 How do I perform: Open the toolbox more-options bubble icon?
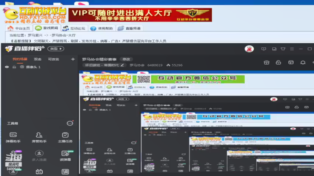(70, 123)
